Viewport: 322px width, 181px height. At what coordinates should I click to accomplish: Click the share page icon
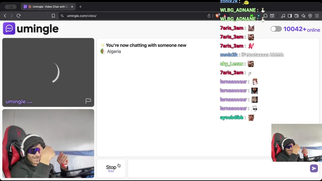pos(209,16)
